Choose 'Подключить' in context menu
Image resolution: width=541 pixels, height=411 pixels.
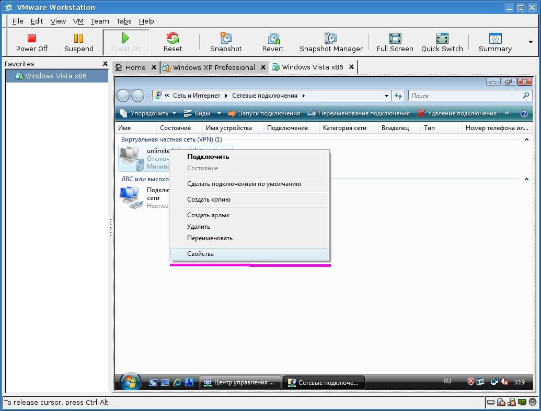click(249, 157)
